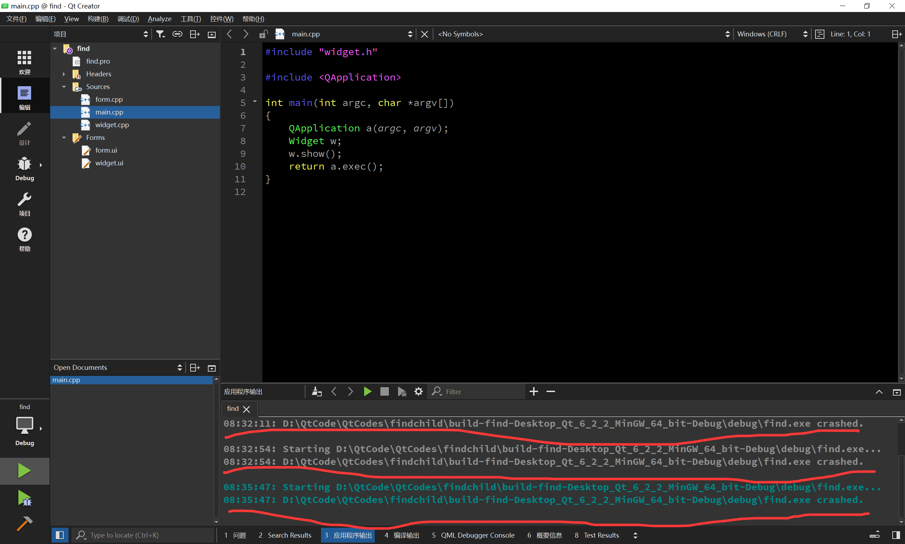Image resolution: width=905 pixels, height=544 pixels.
Task: Toggle the write lock icon for main.cpp
Action: click(263, 34)
